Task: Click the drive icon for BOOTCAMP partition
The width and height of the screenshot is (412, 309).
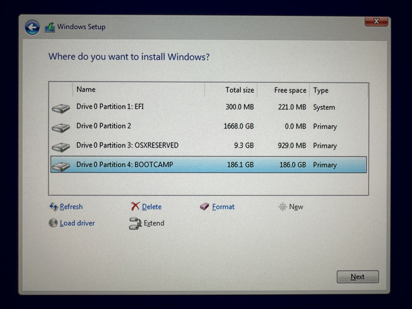Action: tap(61, 166)
